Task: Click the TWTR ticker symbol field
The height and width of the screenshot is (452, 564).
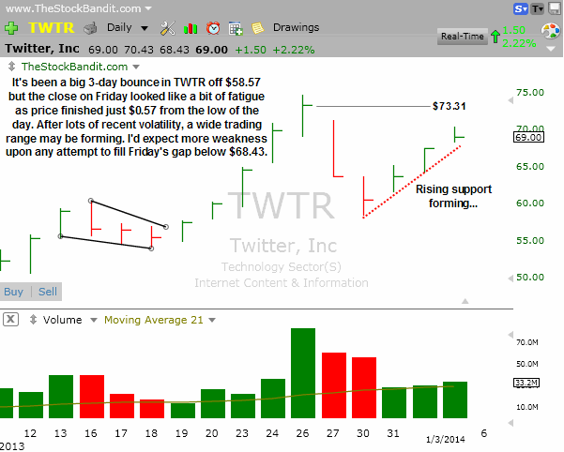Action: point(51,28)
